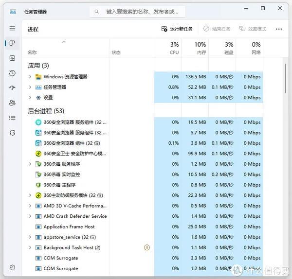Click the 22.3 MB memory cell
This screenshot has width=292, height=279.
pyautogui.click(x=195, y=195)
